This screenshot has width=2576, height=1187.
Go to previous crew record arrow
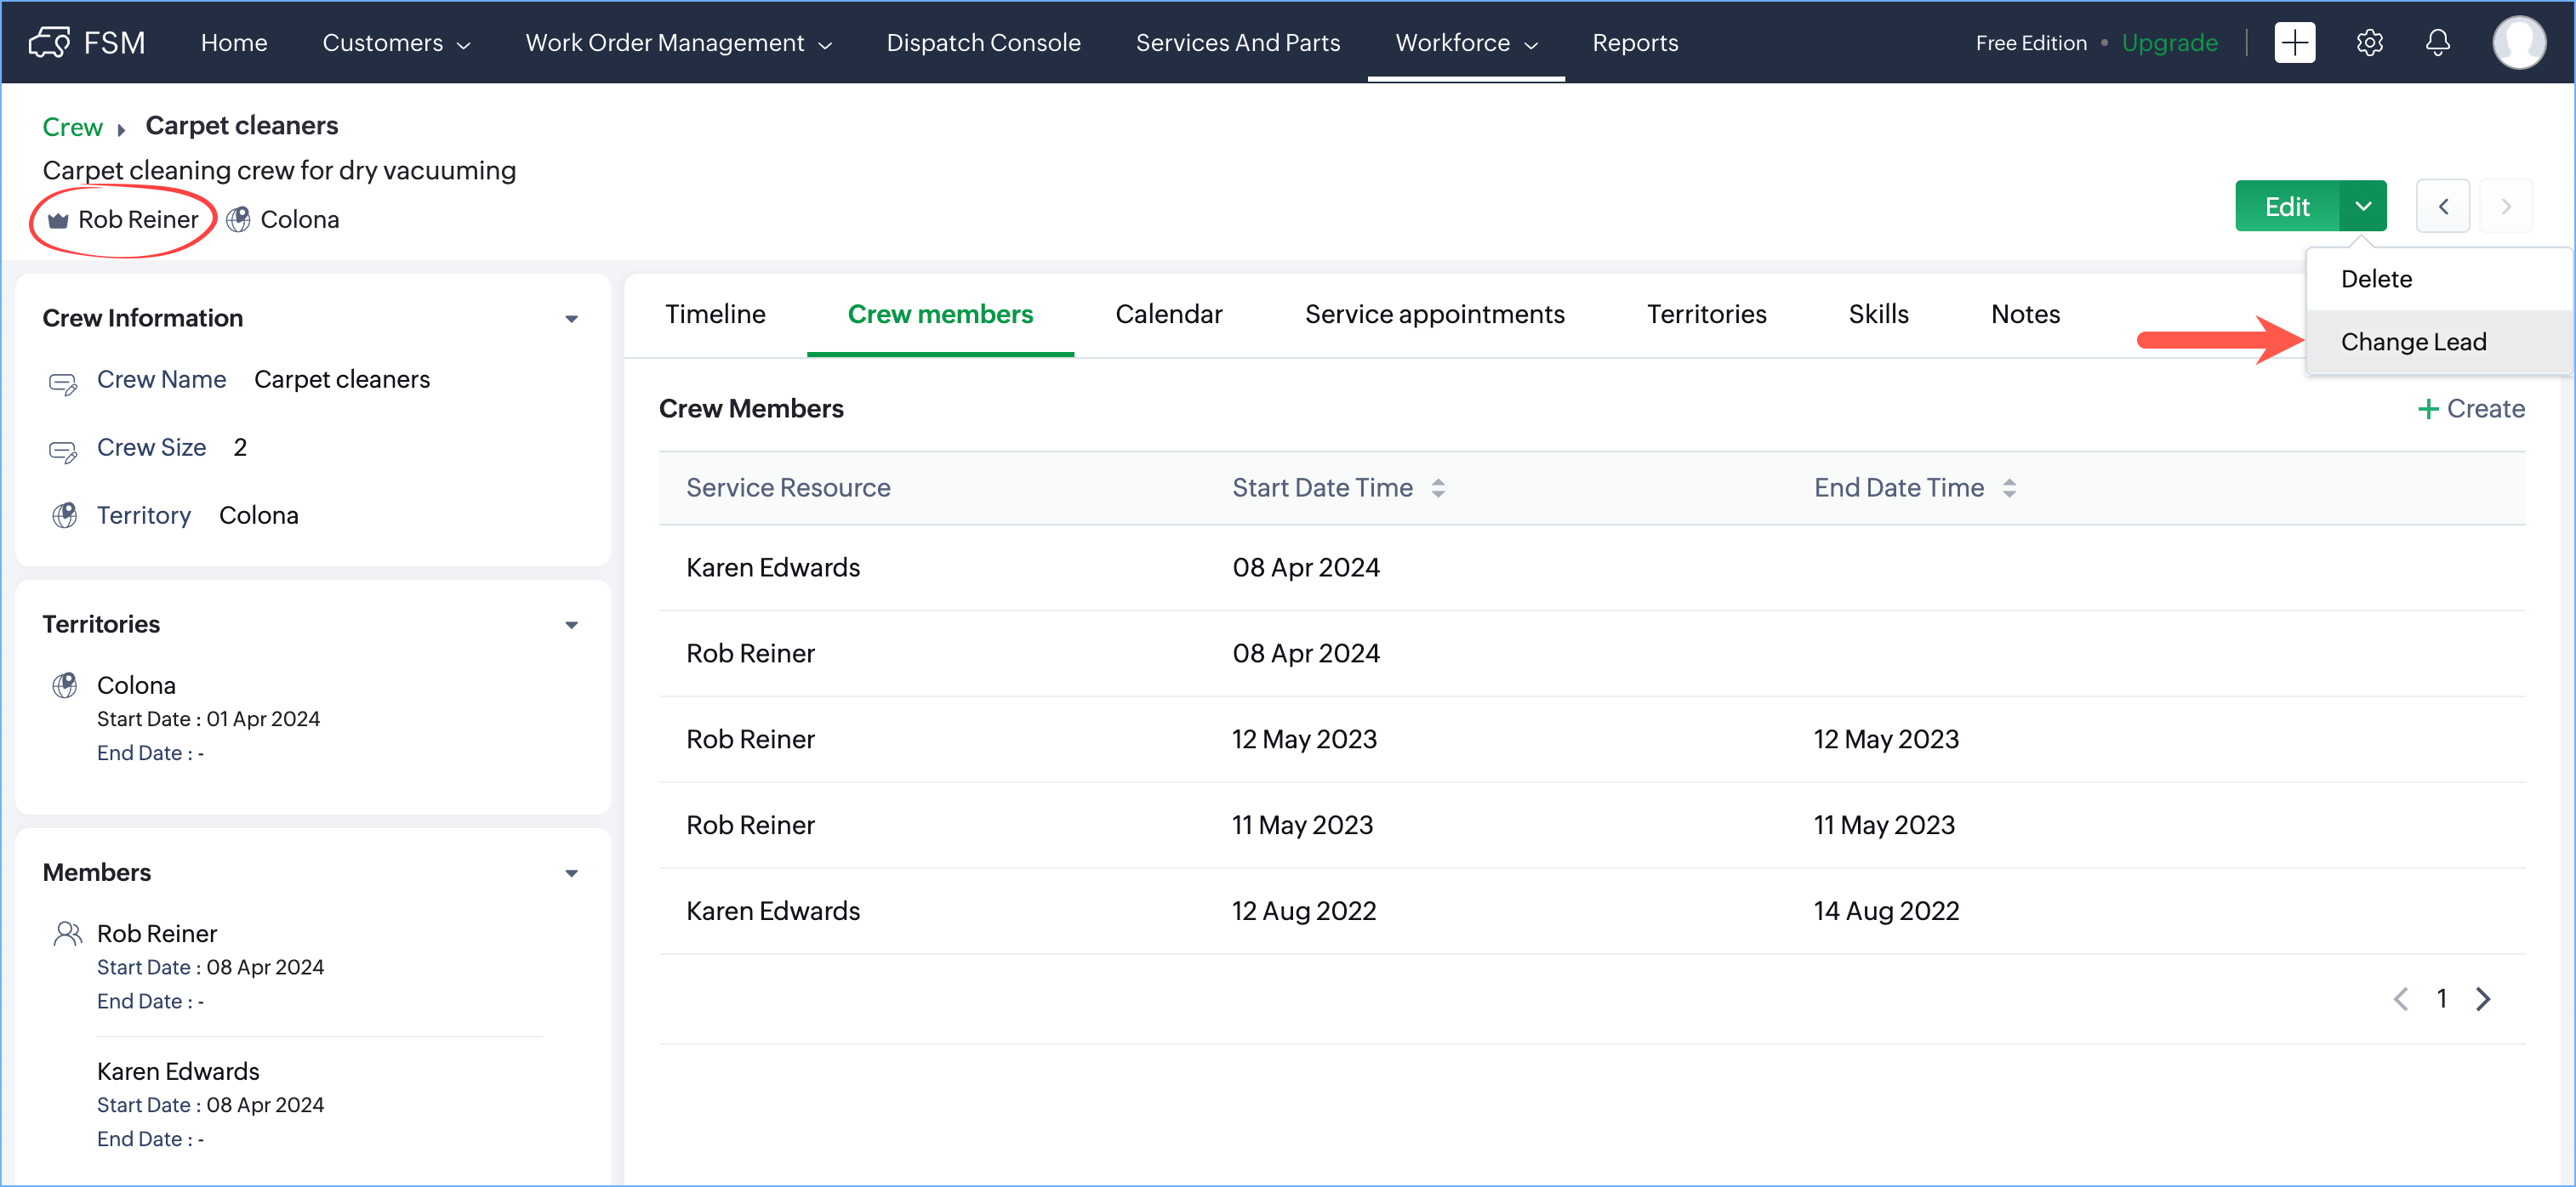click(2442, 207)
